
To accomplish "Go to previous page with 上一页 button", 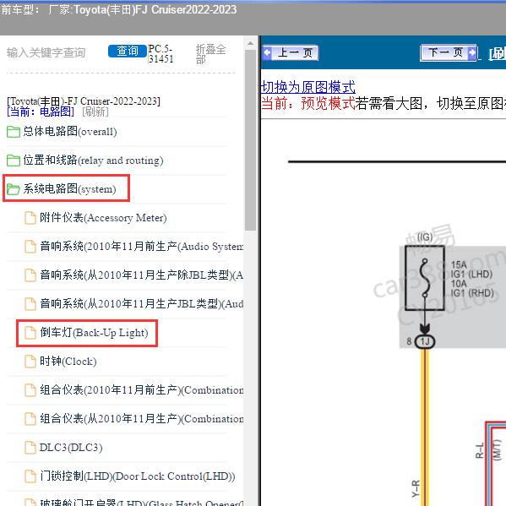I will coord(290,52).
